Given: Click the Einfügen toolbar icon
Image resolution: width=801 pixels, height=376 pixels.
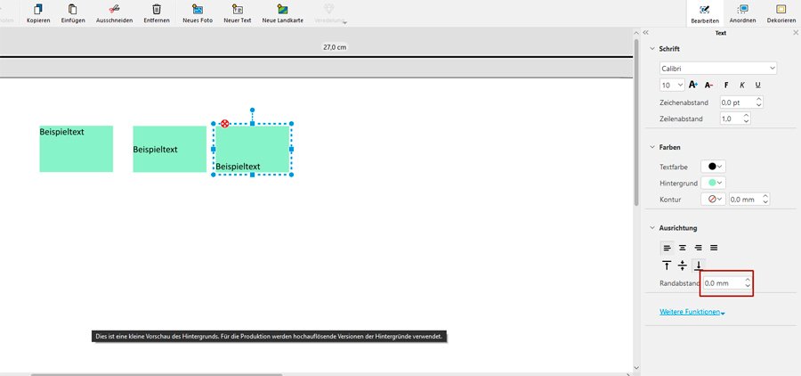Looking at the screenshot, I should coord(73,9).
